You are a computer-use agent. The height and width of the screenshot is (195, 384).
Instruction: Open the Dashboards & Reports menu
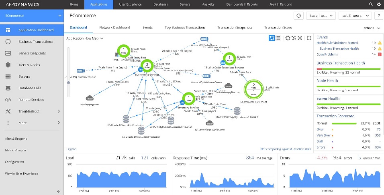pyautogui.click(x=242, y=4)
